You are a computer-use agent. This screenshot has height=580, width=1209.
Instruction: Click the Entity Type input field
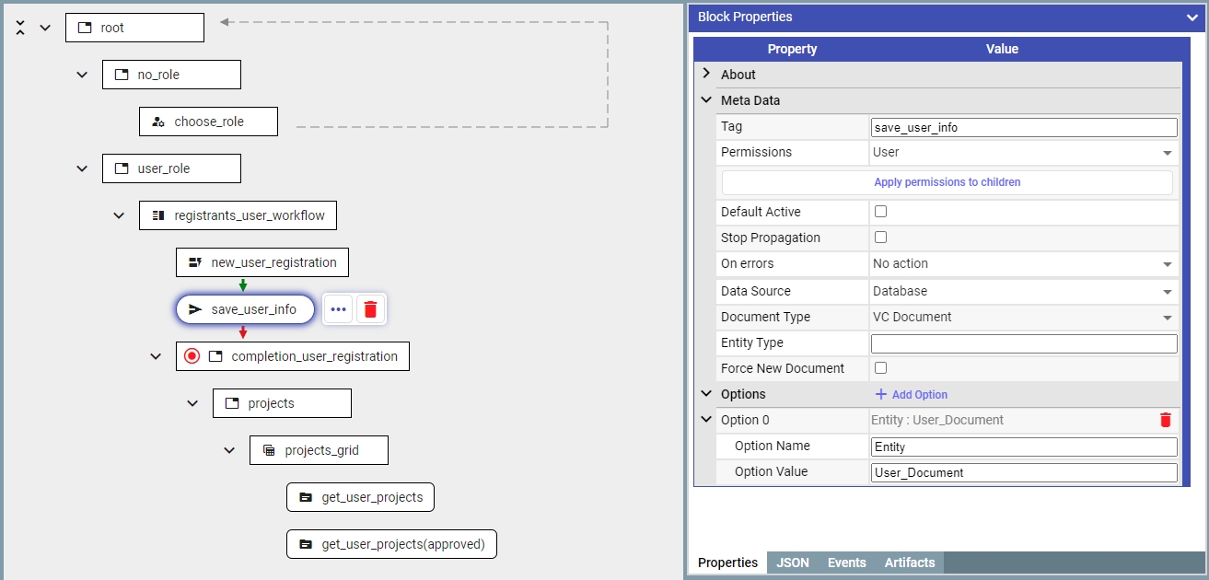pyautogui.click(x=1023, y=343)
